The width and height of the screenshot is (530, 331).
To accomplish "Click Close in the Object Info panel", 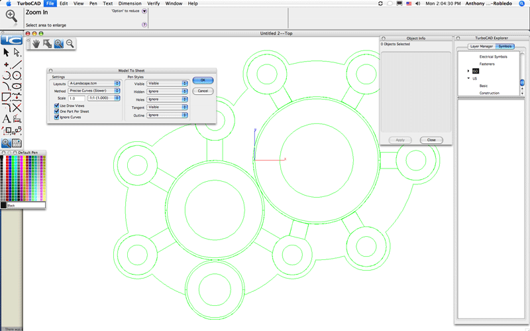I will coord(431,140).
